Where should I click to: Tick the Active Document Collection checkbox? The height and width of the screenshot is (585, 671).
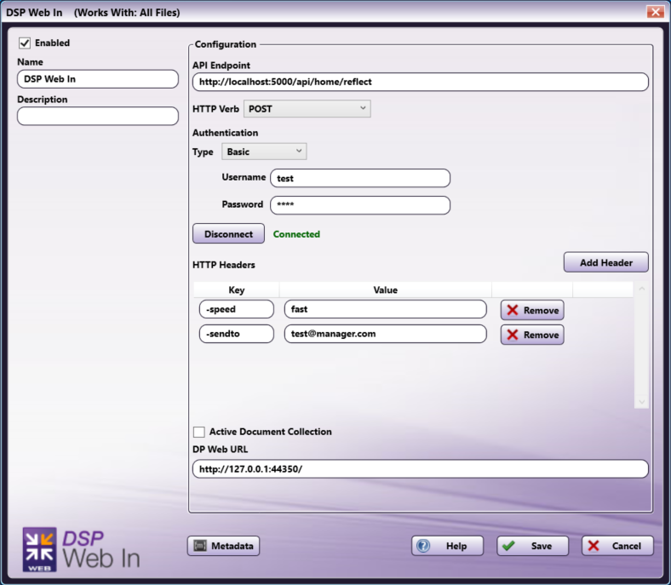(199, 432)
